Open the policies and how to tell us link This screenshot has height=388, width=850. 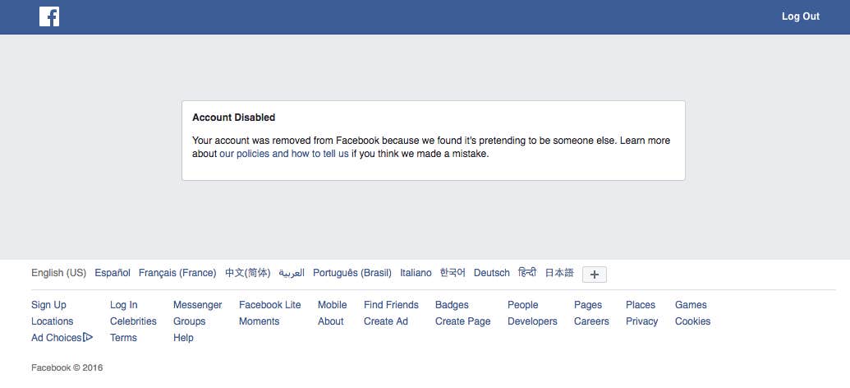pos(284,154)
